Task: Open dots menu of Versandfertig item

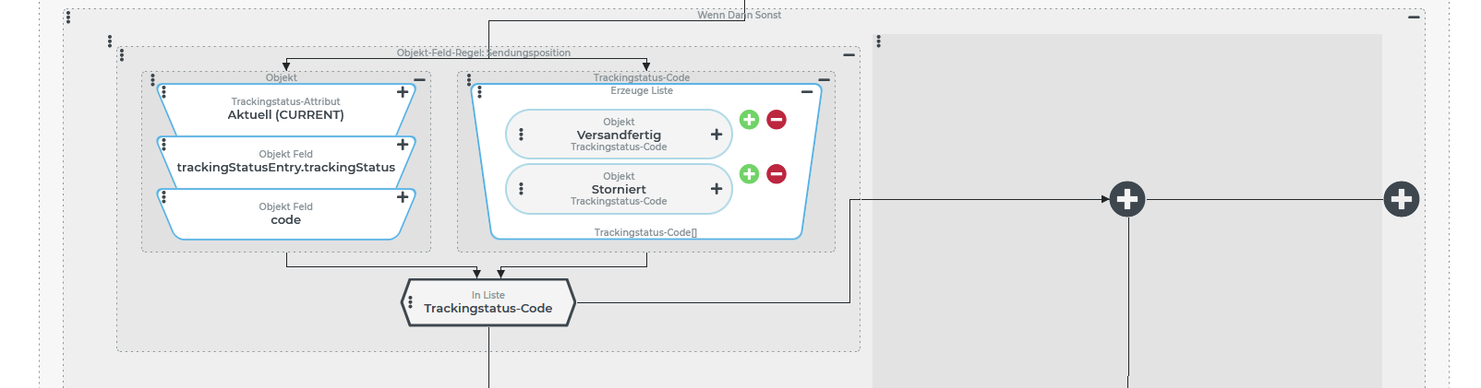Action: (x=522, y=135)
